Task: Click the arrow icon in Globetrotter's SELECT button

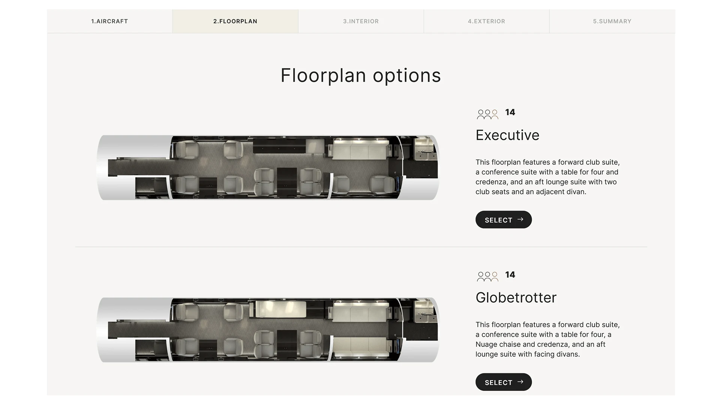Action: (x=520, y=382)
